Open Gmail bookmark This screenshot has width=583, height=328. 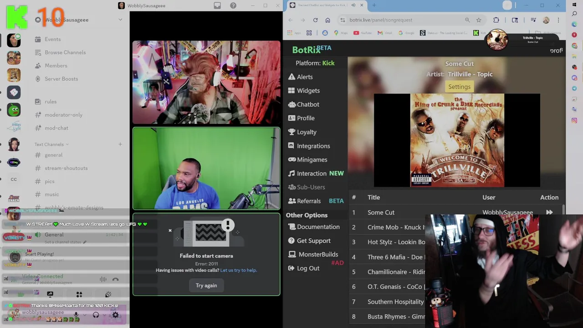pos(385,33)
